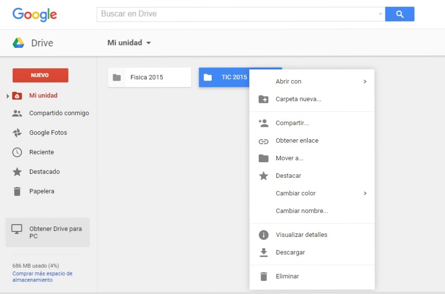Click the Visualizar detalles info icon

point(264,235)
